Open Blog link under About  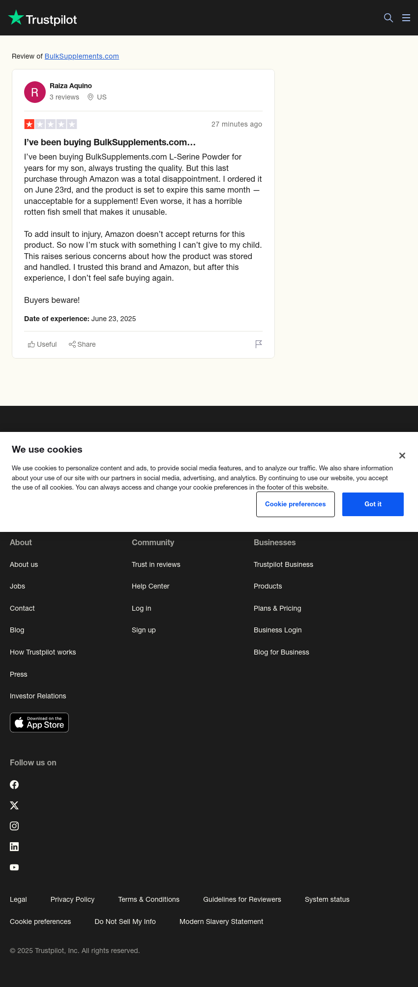pyautogui.click(x=17, y=630)
